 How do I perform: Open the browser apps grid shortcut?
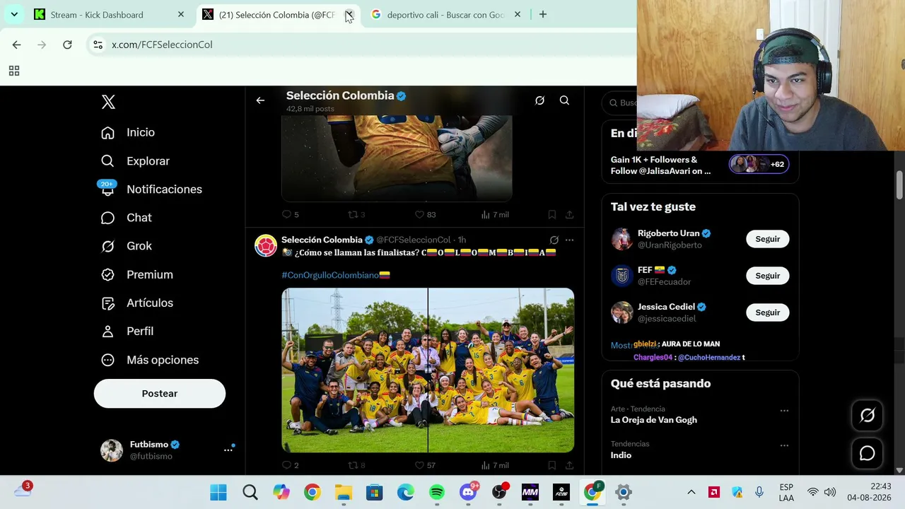click(x=14, y=71)
